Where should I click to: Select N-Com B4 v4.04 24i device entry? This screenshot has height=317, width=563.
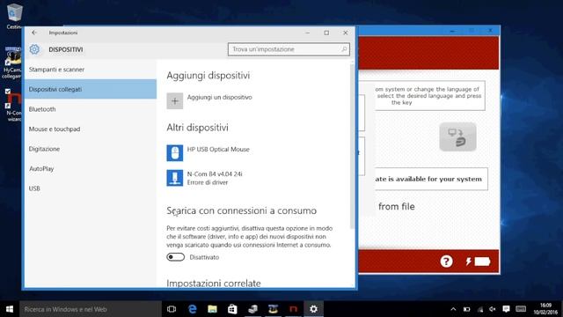(215, 174)
